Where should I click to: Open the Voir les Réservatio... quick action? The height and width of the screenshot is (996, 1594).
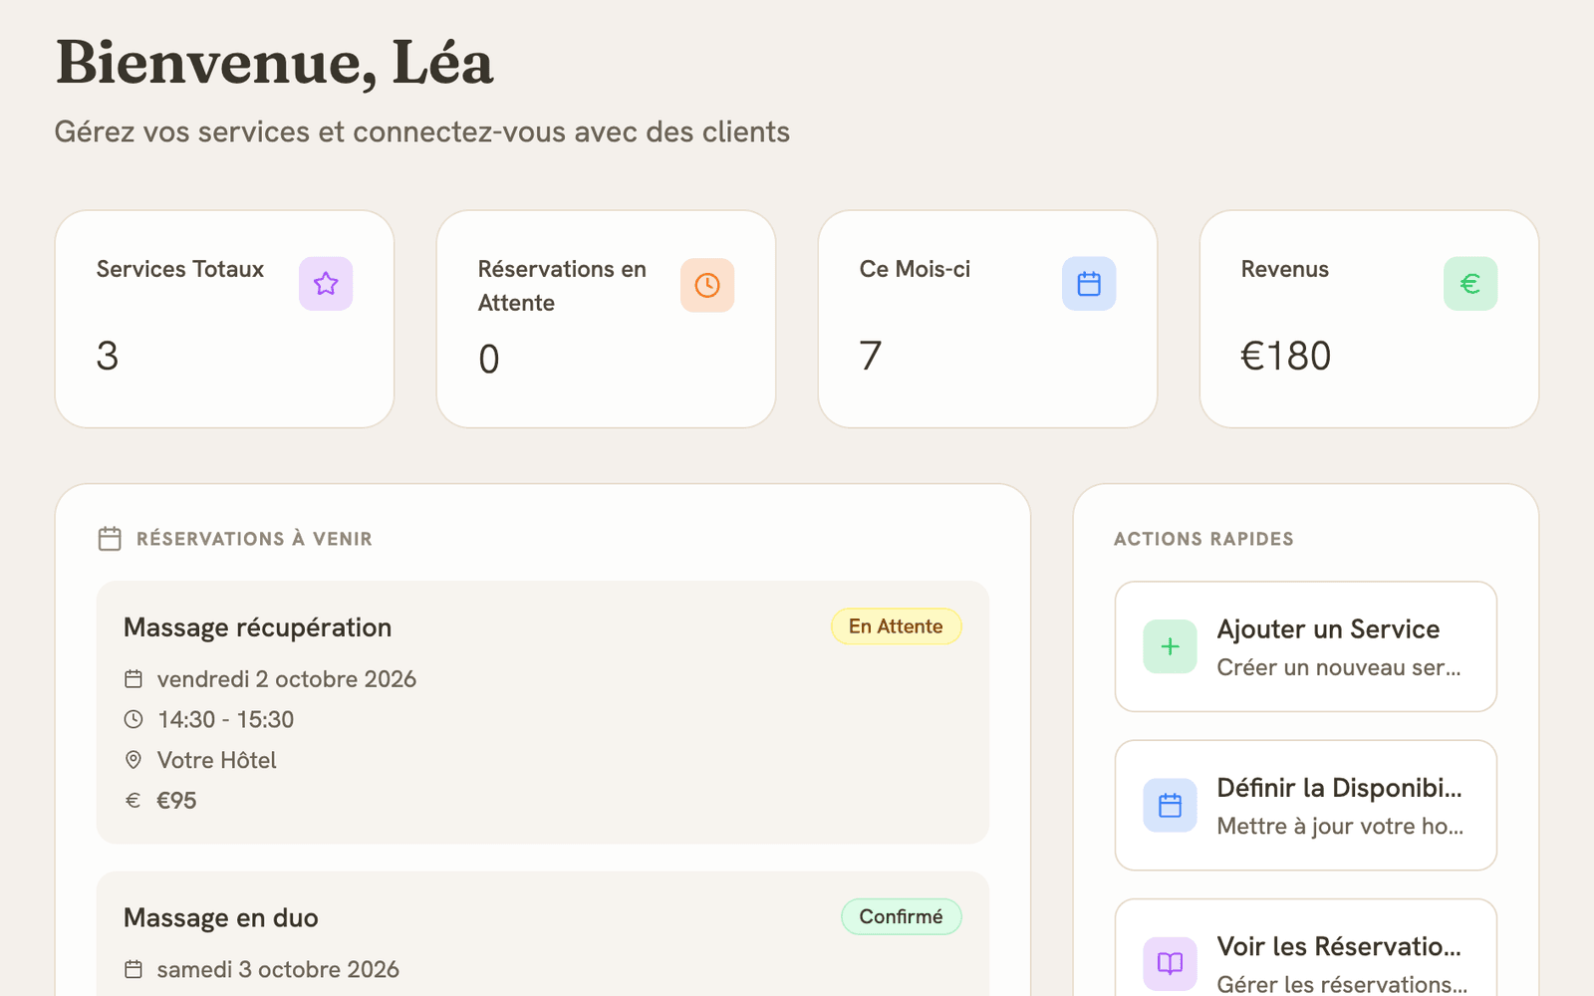[x=1305, y=948]
